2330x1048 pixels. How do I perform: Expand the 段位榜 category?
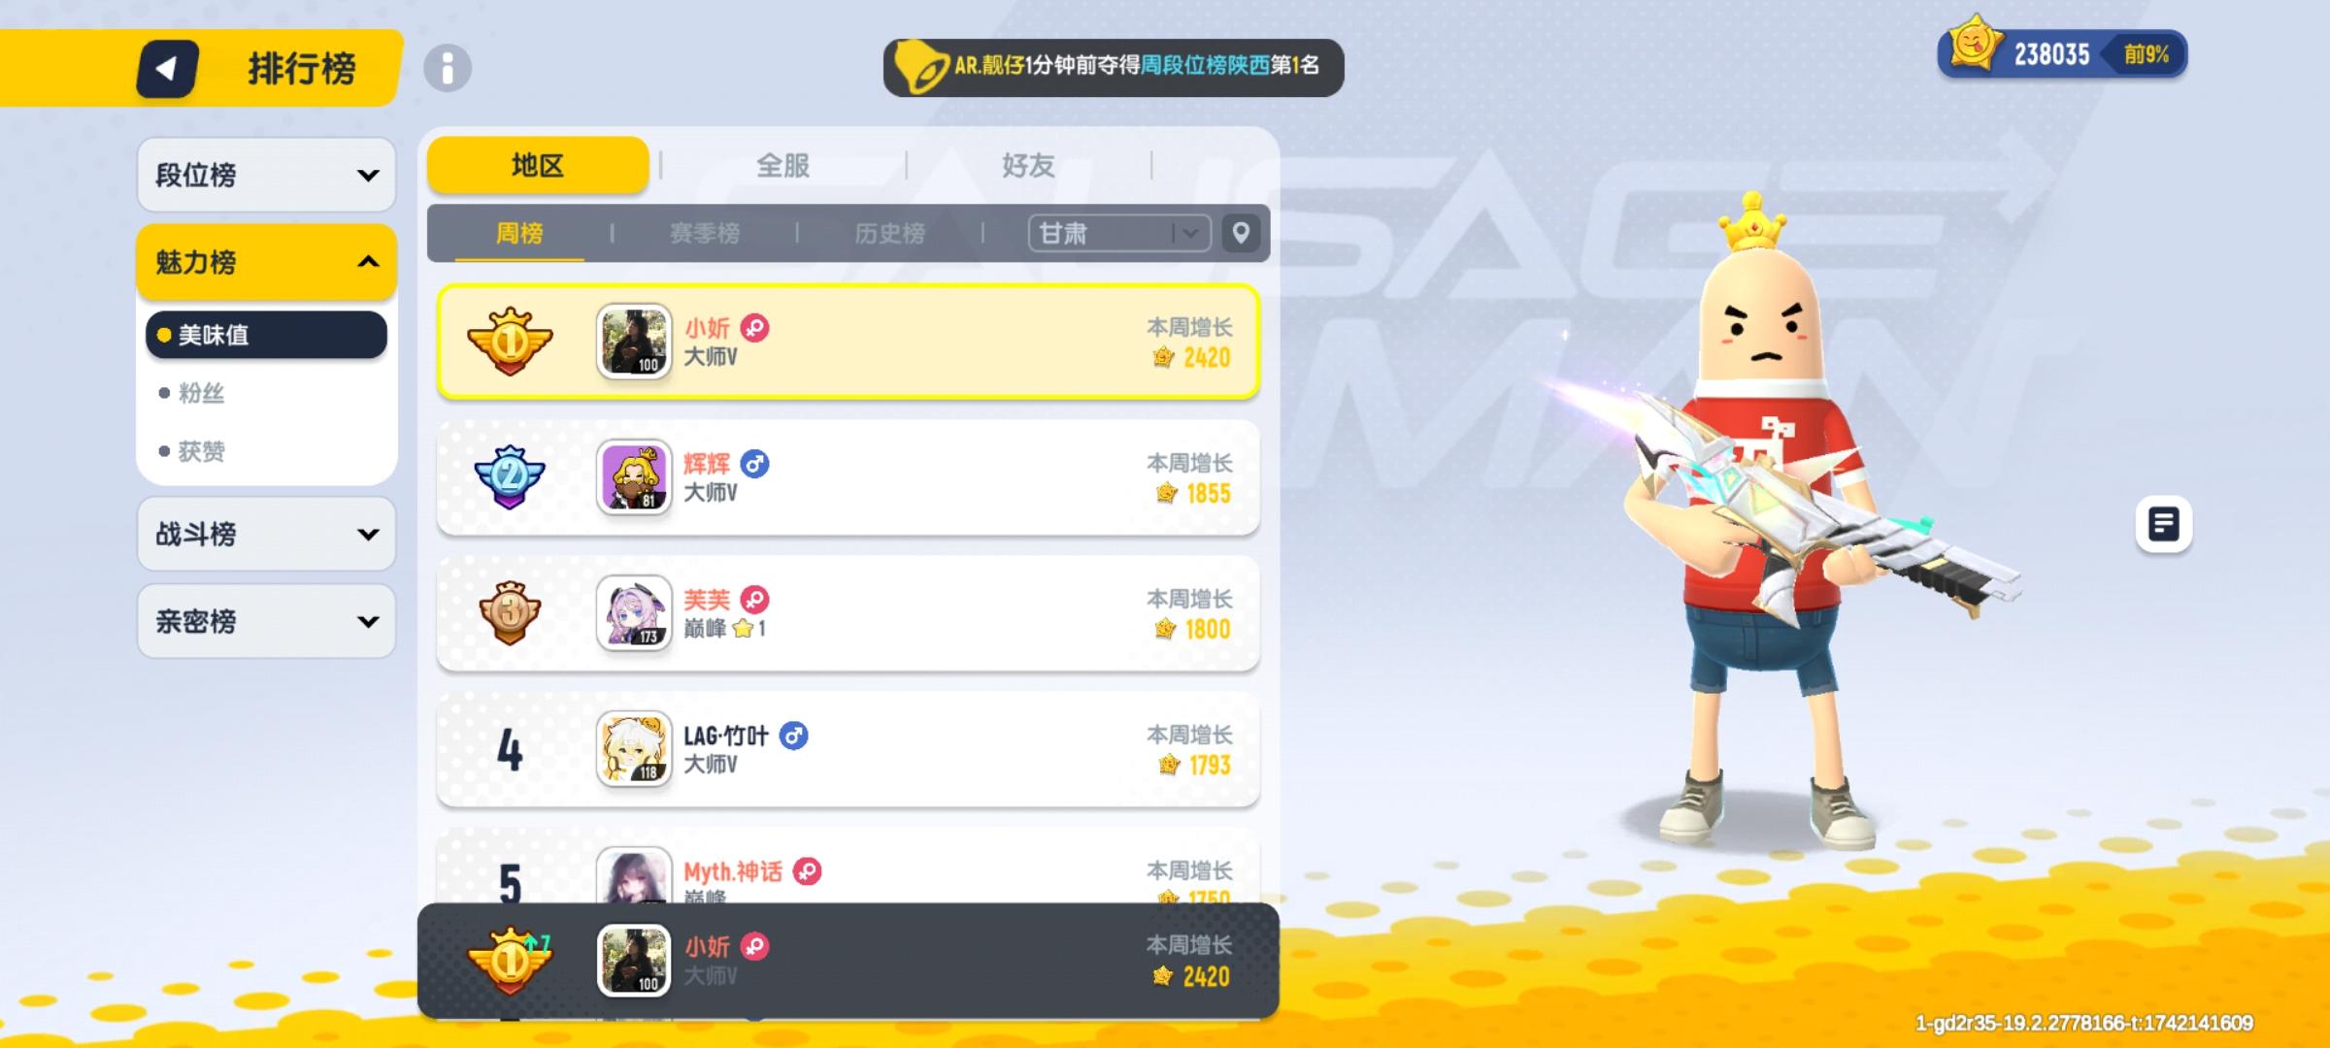point(266,175)
